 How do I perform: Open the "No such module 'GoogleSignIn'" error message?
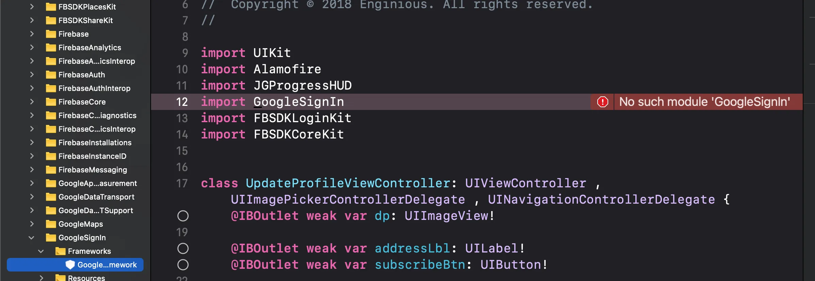[x=704, y=102]
